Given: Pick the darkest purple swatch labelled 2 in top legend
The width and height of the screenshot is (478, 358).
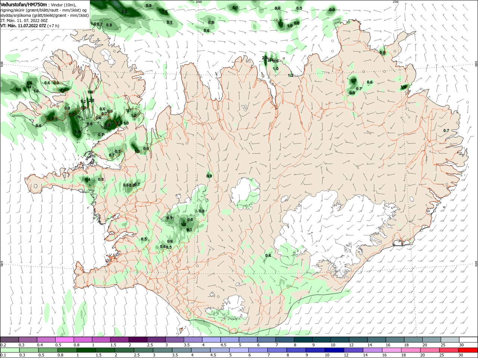Looking at the screenshot, I should tap(137, 340).
